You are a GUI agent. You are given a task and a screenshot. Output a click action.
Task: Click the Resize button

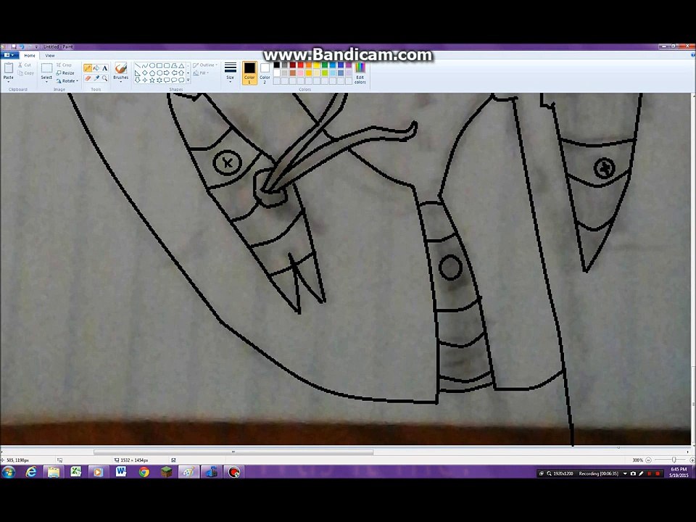(x=65, y=73)
